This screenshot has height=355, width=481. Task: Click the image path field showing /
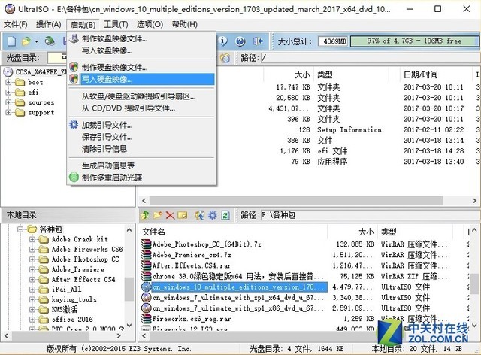pos(370,58)
